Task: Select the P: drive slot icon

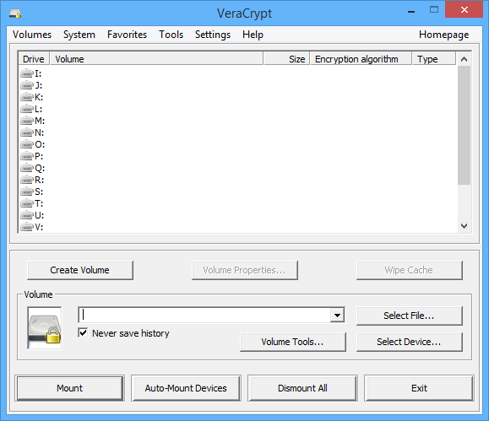Action: pos(27,156)
